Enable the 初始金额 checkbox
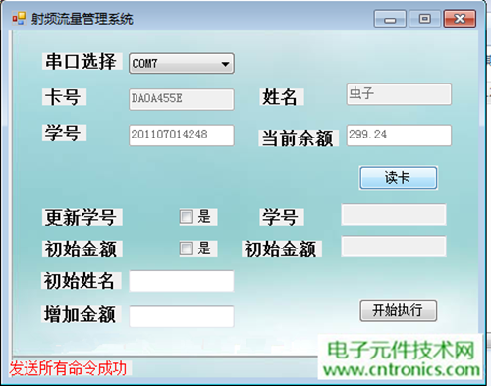The image size is (491, 386). 187,248
